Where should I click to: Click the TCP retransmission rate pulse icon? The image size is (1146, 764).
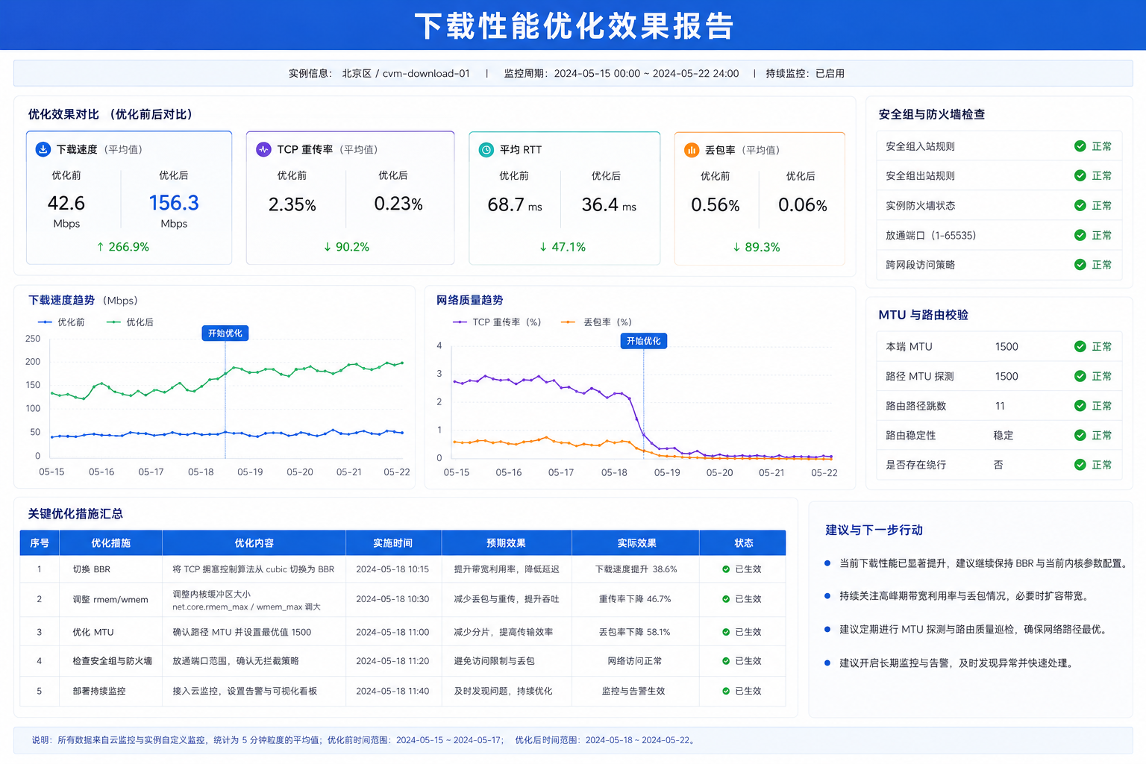[263, 149]
